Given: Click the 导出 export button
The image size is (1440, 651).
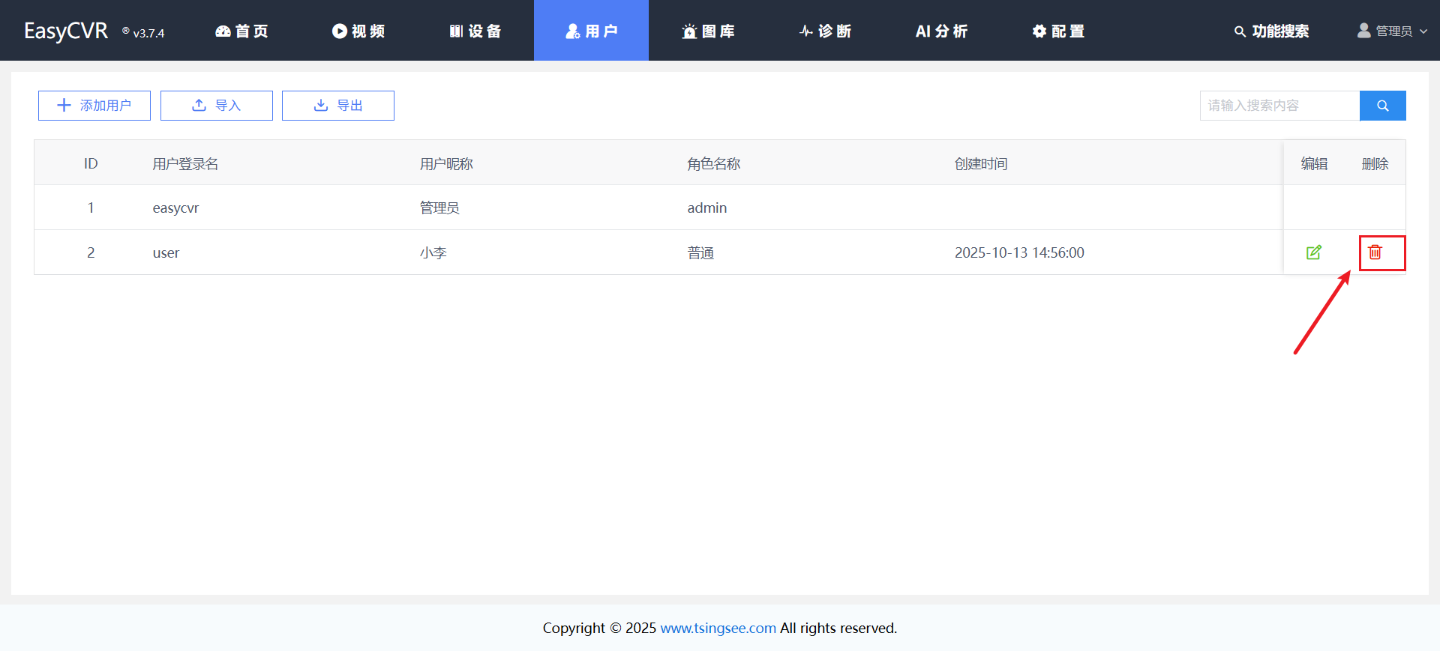Looking at the screenshot, I should [x=338, y=106].
